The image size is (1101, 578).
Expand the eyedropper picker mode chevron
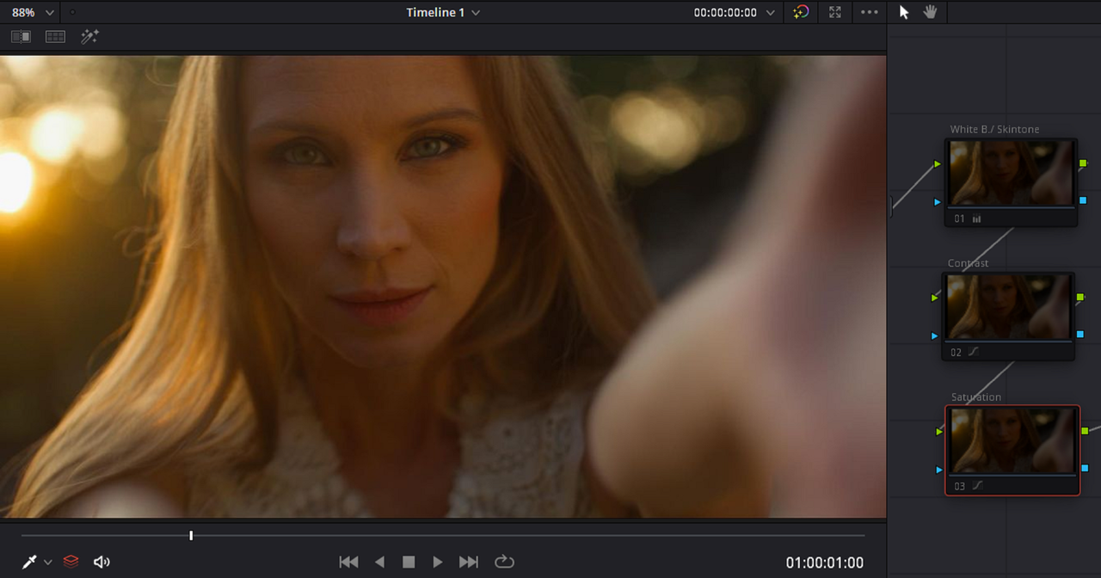tap(48, 563)
